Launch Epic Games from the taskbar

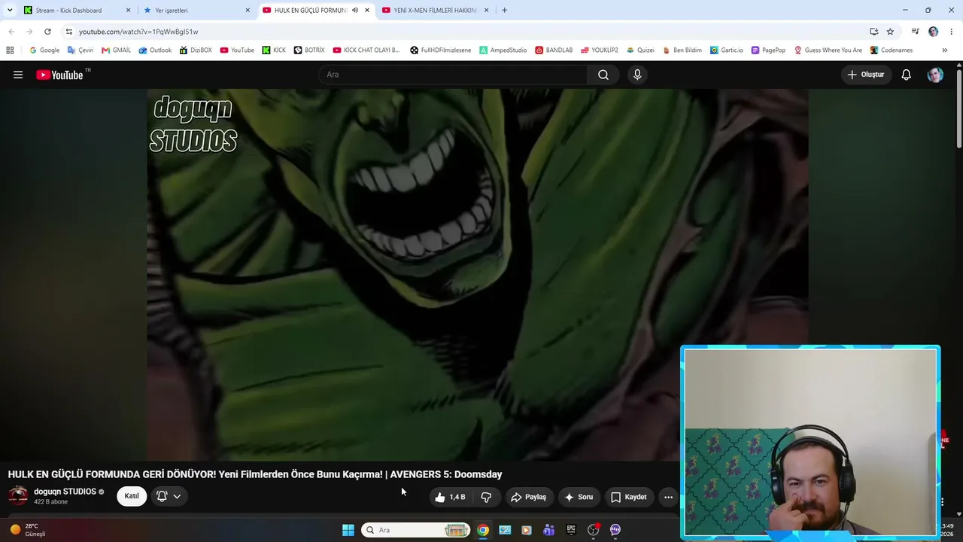tap(571, 530)
